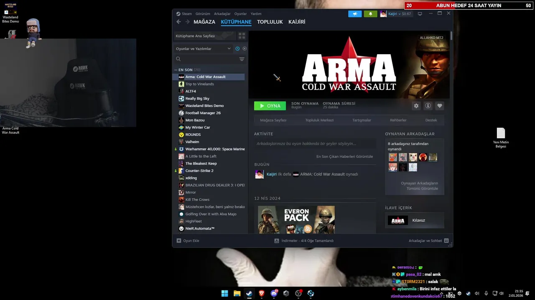The height and width of the screenshot is (300, 535).
Task: Open the game settings gear icon
Action: (416, 106)
